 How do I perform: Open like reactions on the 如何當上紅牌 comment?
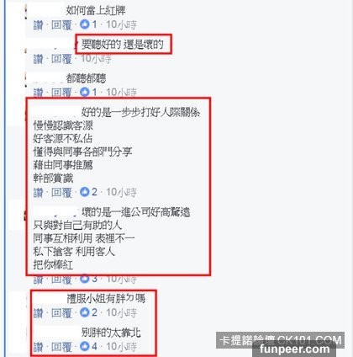pos(88,24)
